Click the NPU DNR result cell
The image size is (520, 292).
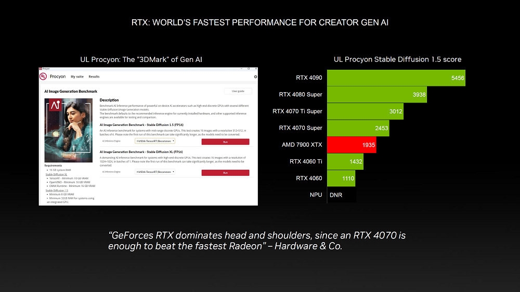pyautogui.click(x=341, y=195)
